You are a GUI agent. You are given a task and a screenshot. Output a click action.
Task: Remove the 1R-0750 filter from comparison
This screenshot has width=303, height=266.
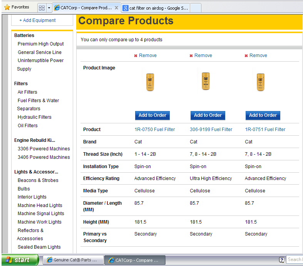(145, 56)
